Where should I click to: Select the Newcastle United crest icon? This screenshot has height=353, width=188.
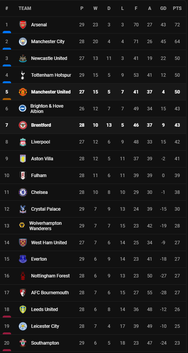pyautogui.click(x=23, y=58)
